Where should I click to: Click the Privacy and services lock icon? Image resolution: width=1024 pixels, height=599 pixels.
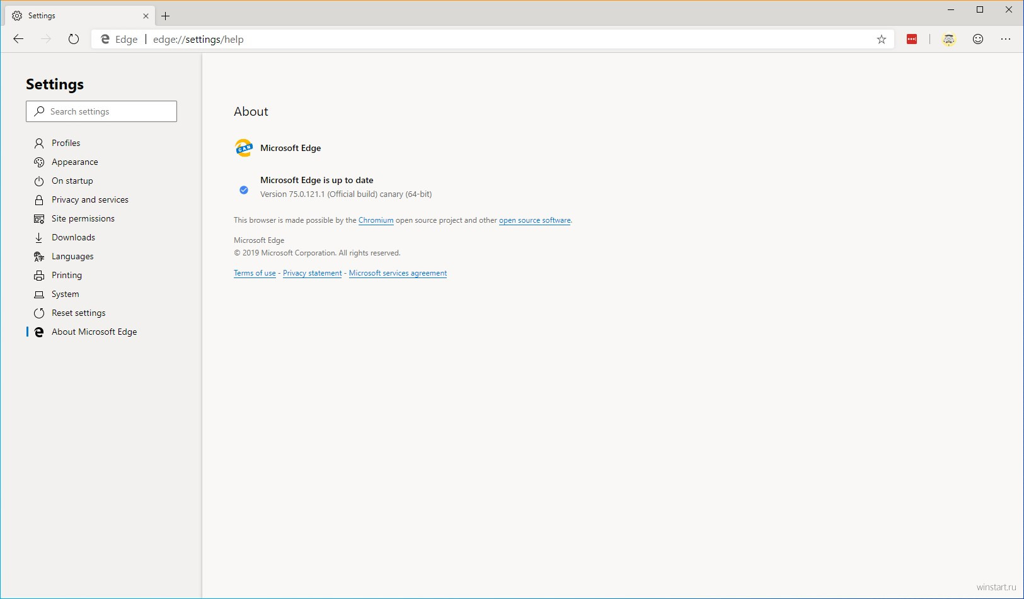point(39,200)
